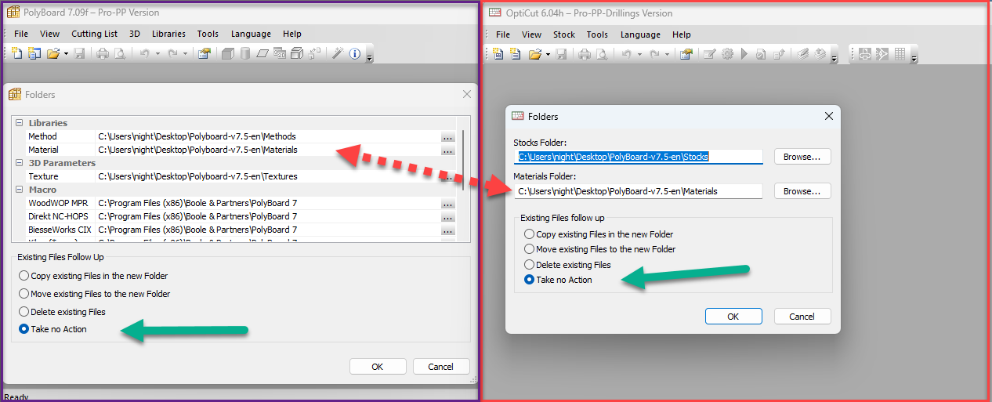This screenshot has width=992, height=402.
Task: Click the Undo arrow in OptiCut toolbar
Action: point(626,53)
